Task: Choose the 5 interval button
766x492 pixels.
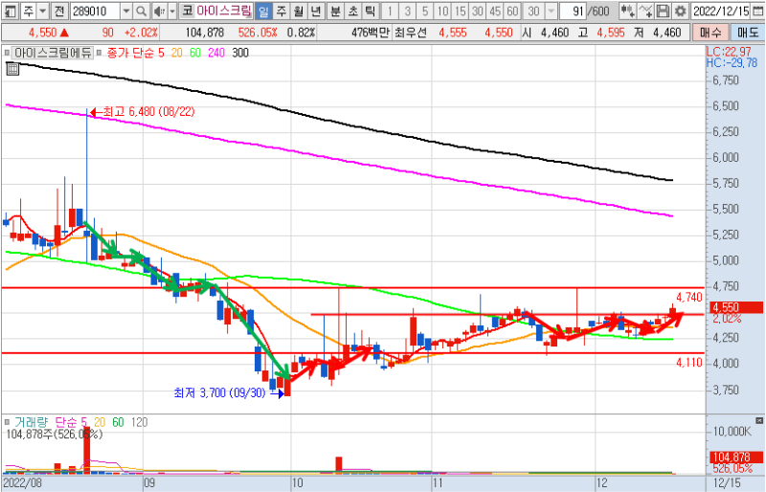Action: pyautogui.click(x=424, y=11)
